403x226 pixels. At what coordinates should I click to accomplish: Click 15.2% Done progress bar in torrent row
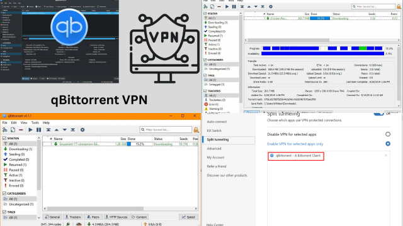point(140,144)
